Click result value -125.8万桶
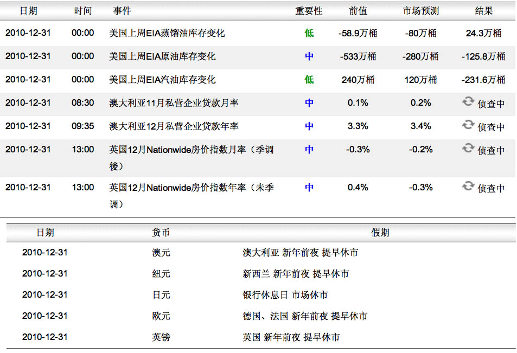The height and width of the screenshot is (353, 517). tap(483, 56)
